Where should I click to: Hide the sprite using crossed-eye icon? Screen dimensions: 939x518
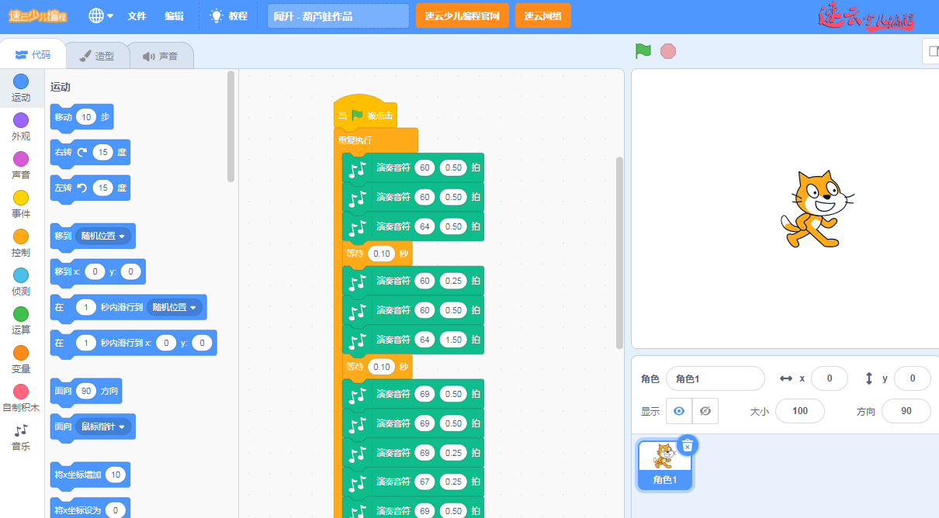point(705,411)
